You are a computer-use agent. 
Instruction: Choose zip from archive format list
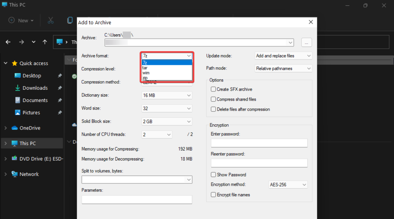pyautogui.click(x=145, y=78)
